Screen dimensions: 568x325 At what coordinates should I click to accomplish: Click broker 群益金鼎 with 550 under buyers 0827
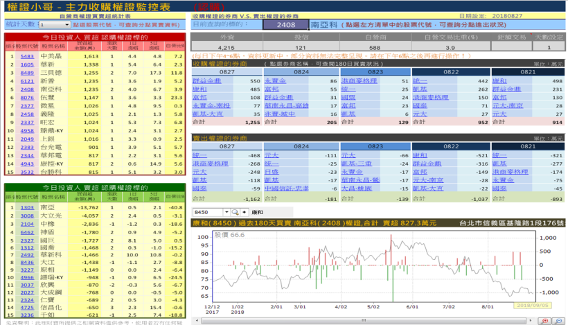(207, 81)
